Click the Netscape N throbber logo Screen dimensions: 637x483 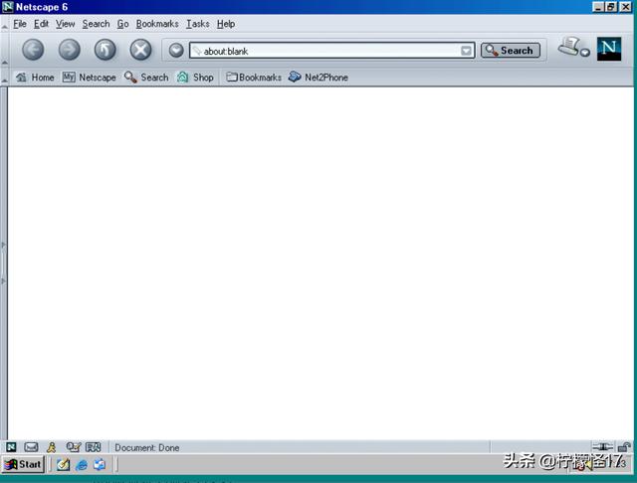coord(608,49)
